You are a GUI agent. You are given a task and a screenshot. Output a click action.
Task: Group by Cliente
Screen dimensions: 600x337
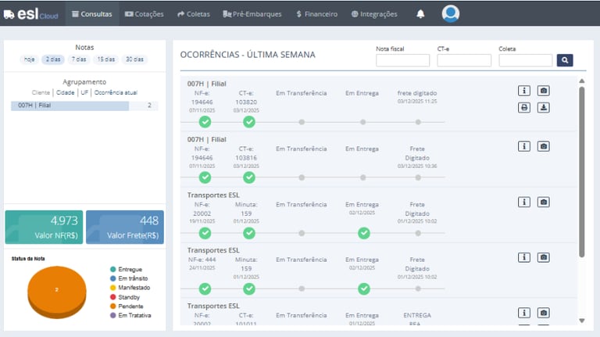(x=41, y=93)
